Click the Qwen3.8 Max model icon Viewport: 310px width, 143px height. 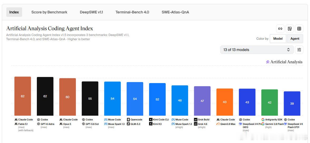[218, 124]
